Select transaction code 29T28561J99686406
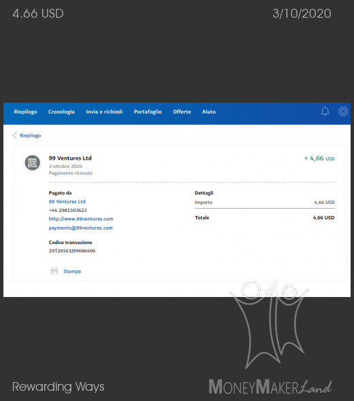 pyautogui.click(x=72, y=251)
